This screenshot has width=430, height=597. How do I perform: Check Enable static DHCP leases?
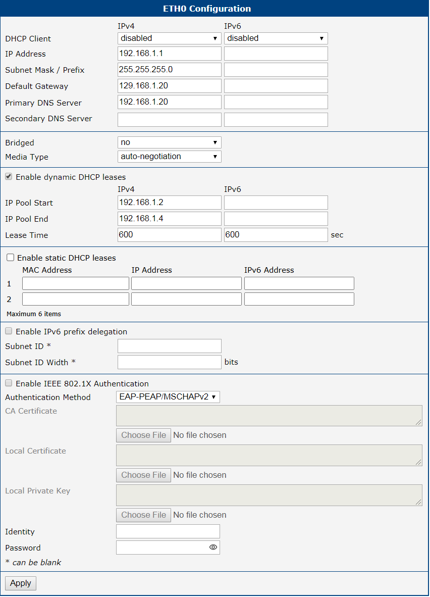pos(10,258)
